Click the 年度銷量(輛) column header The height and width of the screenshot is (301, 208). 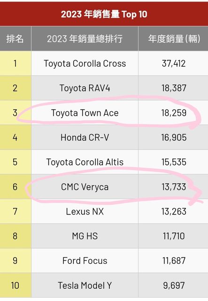coord(174,39)
